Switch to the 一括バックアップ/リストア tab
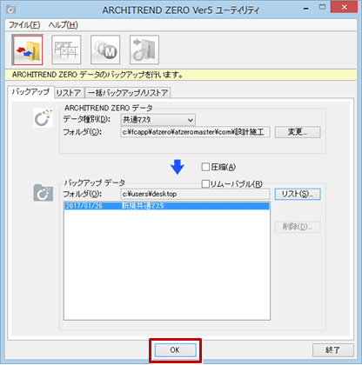 (x=128, y=93)
